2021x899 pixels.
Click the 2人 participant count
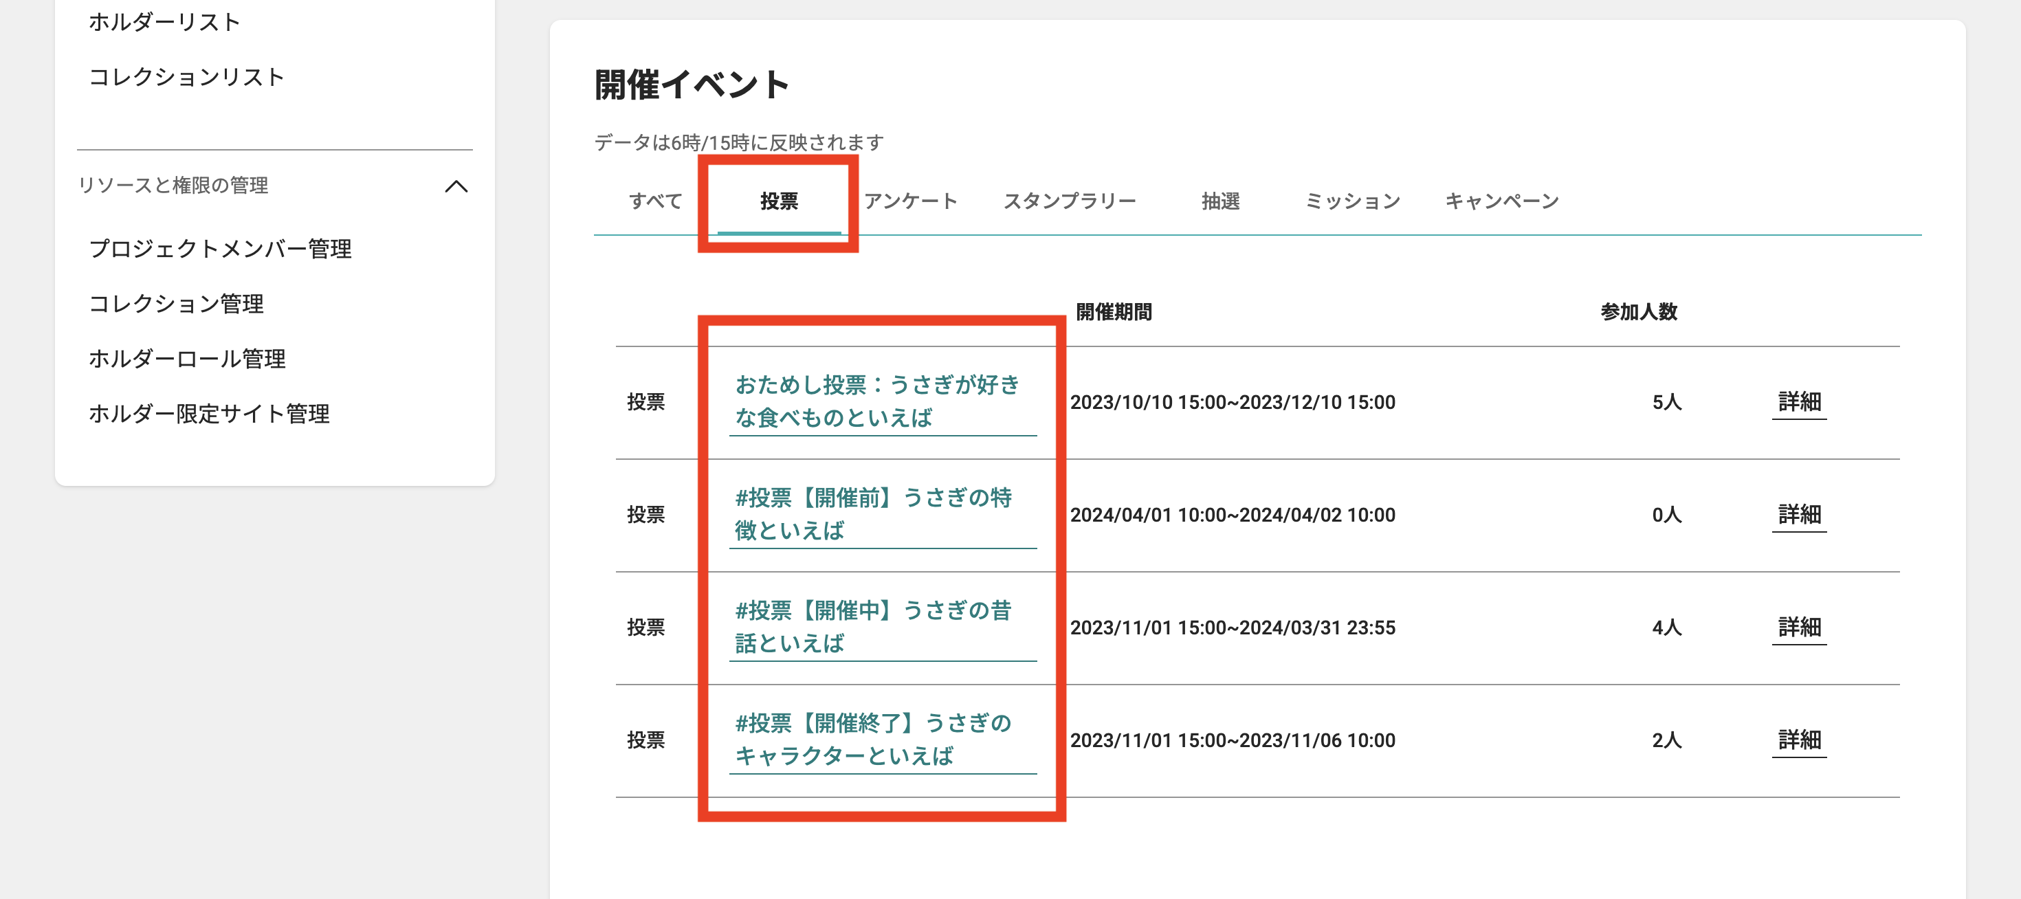[1666, 740]
